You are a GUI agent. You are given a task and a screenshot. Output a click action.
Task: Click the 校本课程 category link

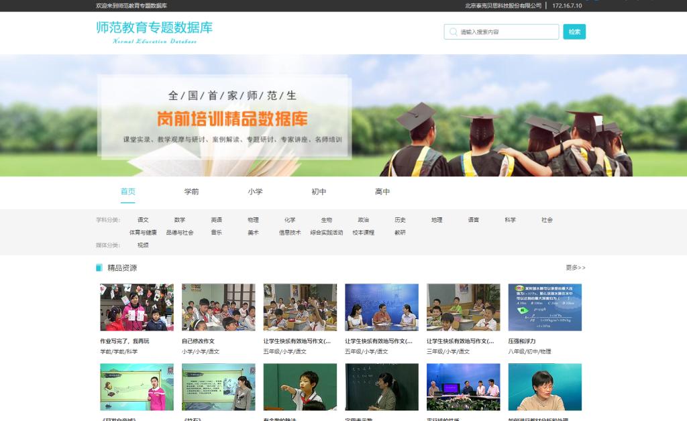click(x=363, y=233)
